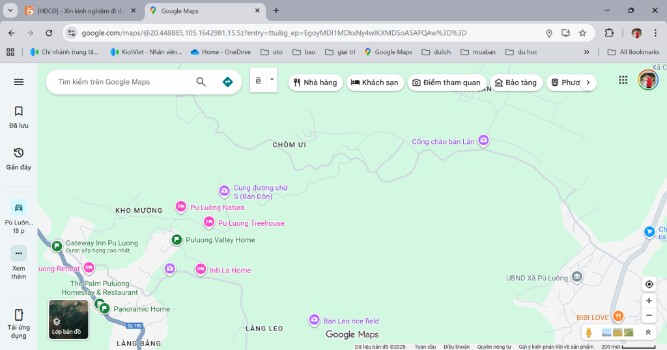Click the Ban Leo rice field marker
The image size is (667, 350).
tap(314, 320)
